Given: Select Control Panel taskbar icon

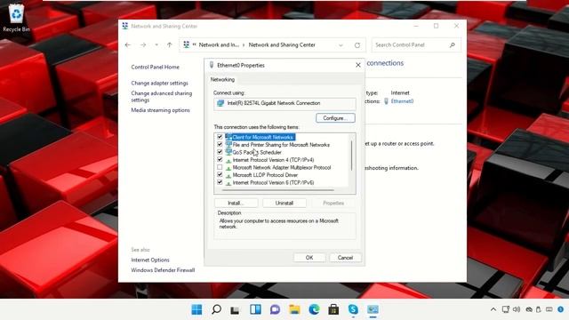Looking at the screenshot, I should 373,309.
